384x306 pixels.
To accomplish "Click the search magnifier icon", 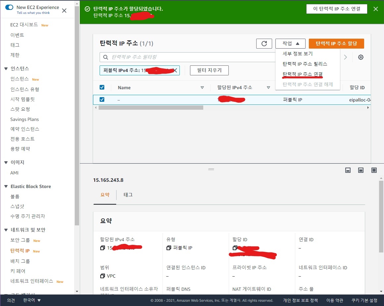I will coord(106,57).
